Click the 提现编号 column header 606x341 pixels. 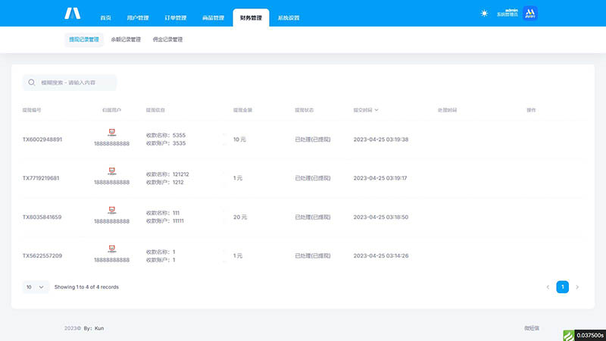tap(32, 110)
